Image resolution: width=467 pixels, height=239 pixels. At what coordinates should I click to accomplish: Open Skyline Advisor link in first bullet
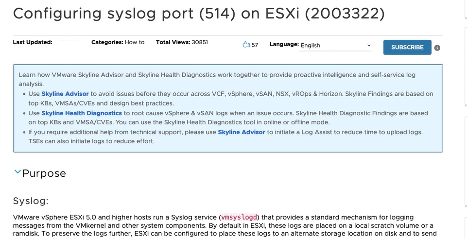(65, 94)
